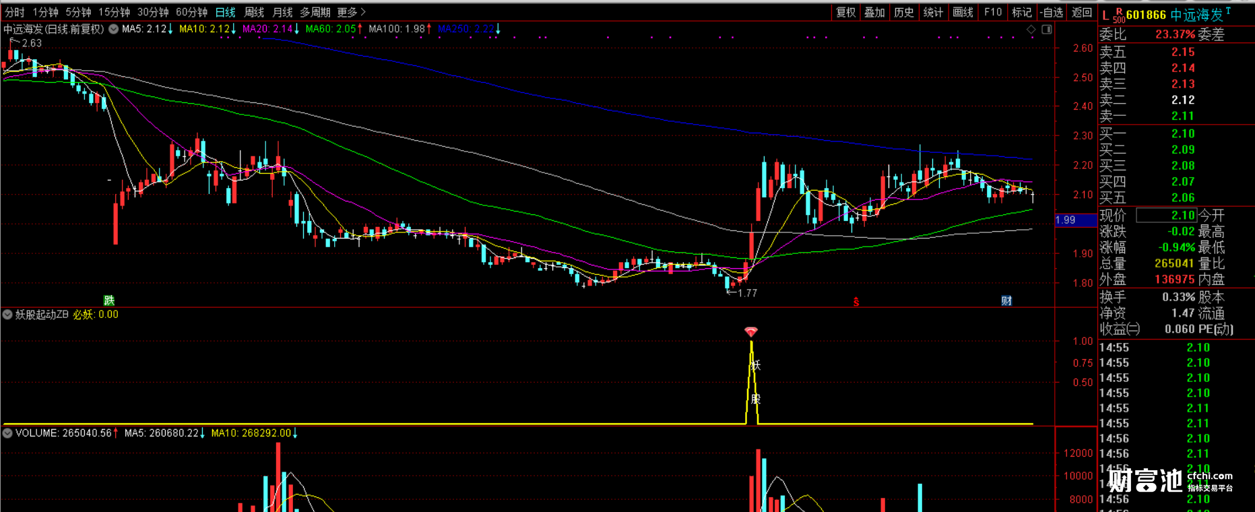Image resolution: width=1255 pixels, height=512 pixels.
Task: Click the red diamond signal above the 妖股 spike
Action: pyautogui.click(x=751, y=331)
